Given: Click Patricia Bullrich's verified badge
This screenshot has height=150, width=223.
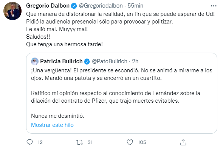Looking at the screenshot, I should tap(87, 61).
